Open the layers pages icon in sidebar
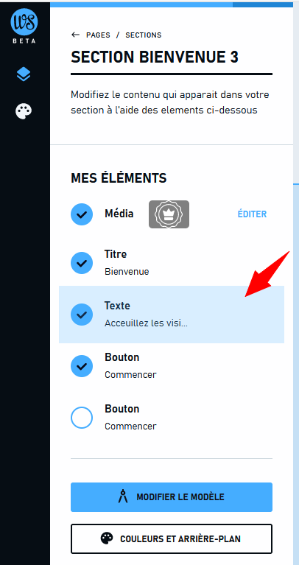299x565 pixels. 24,74
